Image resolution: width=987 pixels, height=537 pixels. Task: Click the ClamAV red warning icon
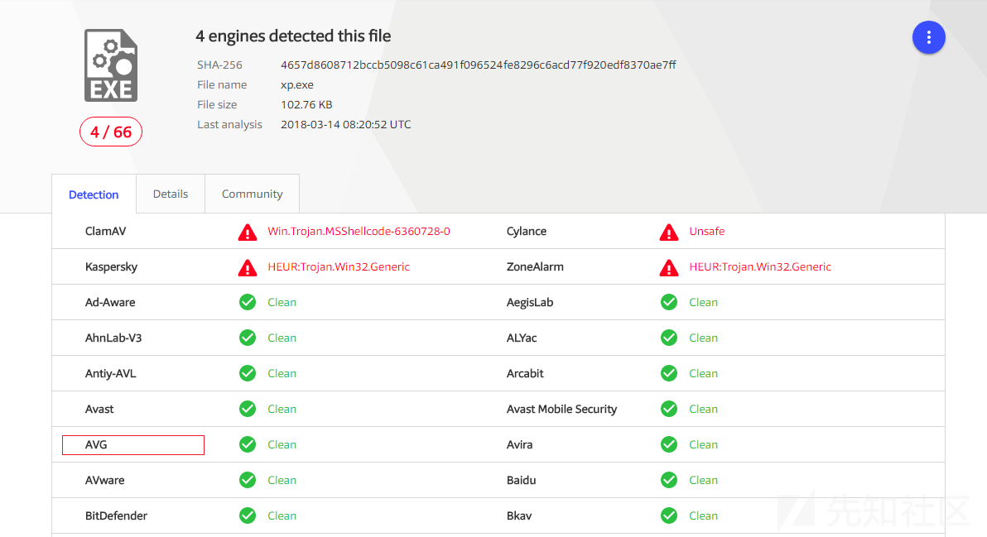tap(248, 232)
